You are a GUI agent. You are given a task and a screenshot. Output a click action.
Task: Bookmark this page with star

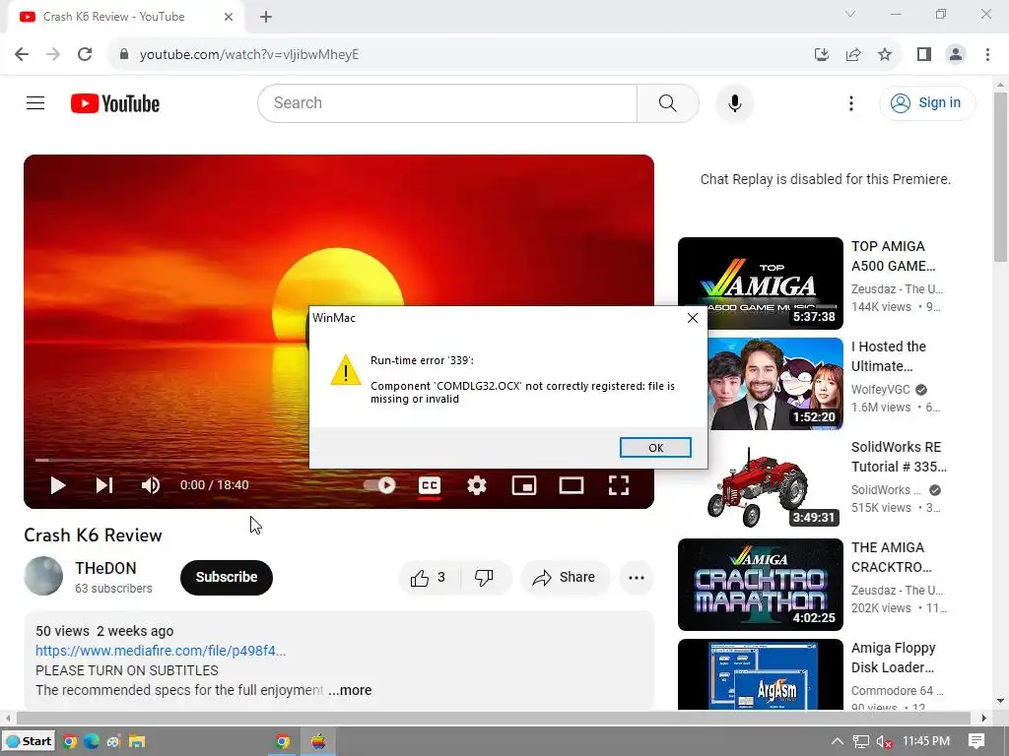885,54
